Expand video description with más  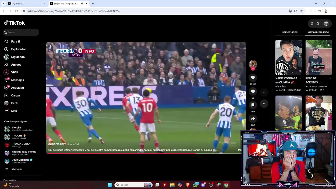pos(240,150)
